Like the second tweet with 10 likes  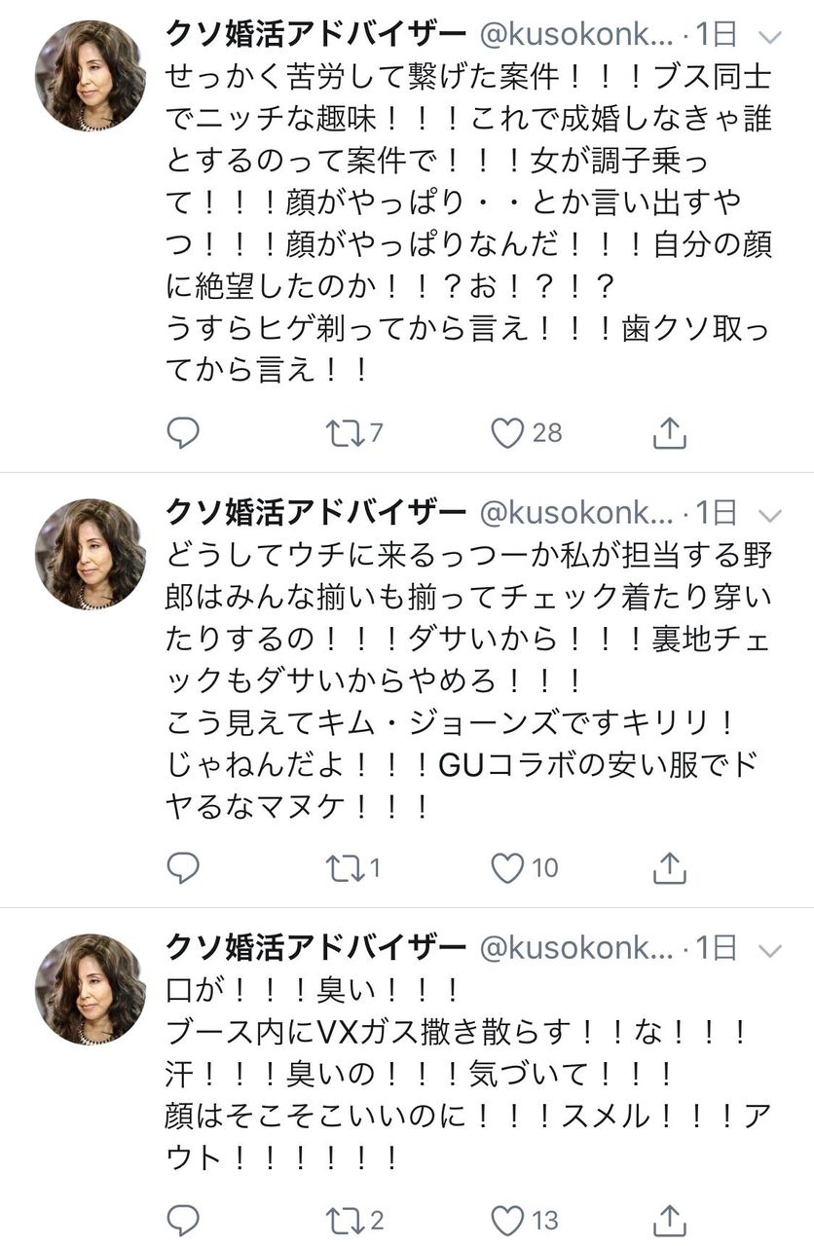coord(507,867)
